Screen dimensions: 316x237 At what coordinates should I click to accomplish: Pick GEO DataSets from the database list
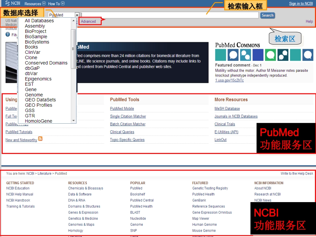click(x=40, y=100)
